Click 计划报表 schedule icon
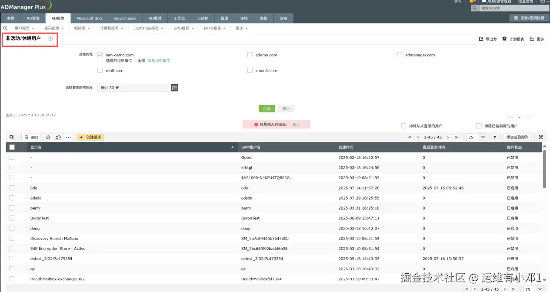The width and height of the screenshot is (550, 292). [504, 39]
